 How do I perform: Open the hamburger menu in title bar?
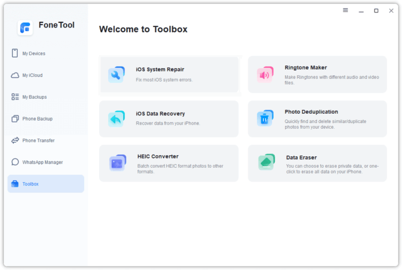(x=346, y=10)
